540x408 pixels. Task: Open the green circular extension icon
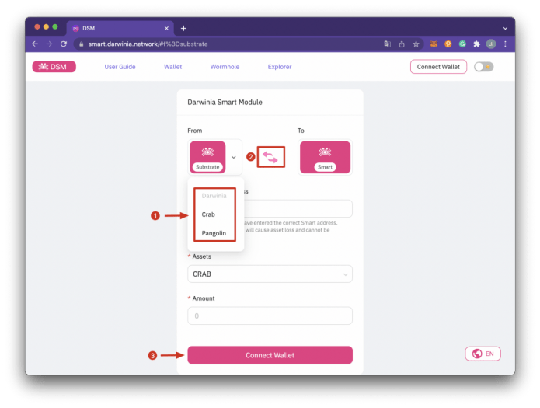coord(462,44)
